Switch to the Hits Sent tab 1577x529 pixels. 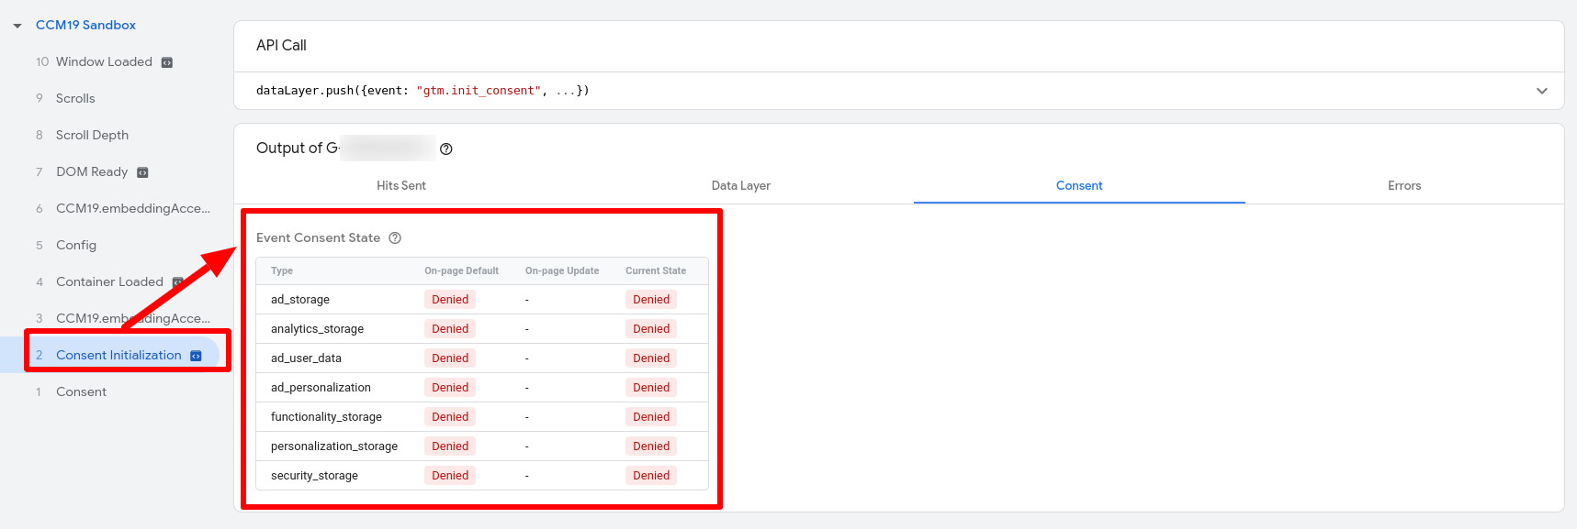point(400,185)
